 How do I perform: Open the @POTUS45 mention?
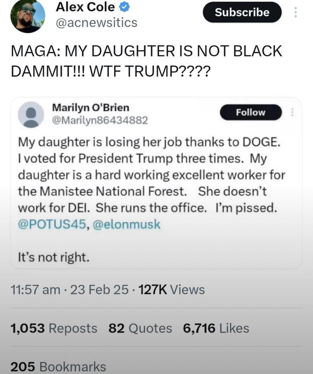click(51, 224)
